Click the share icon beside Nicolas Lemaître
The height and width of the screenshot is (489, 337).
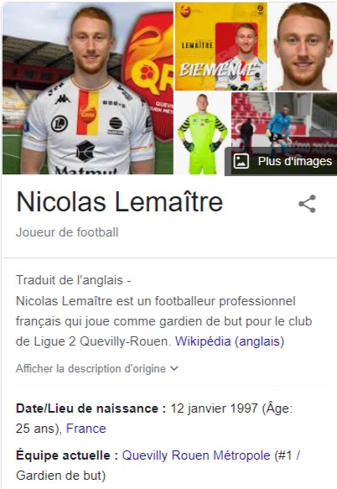click(308, 204)
